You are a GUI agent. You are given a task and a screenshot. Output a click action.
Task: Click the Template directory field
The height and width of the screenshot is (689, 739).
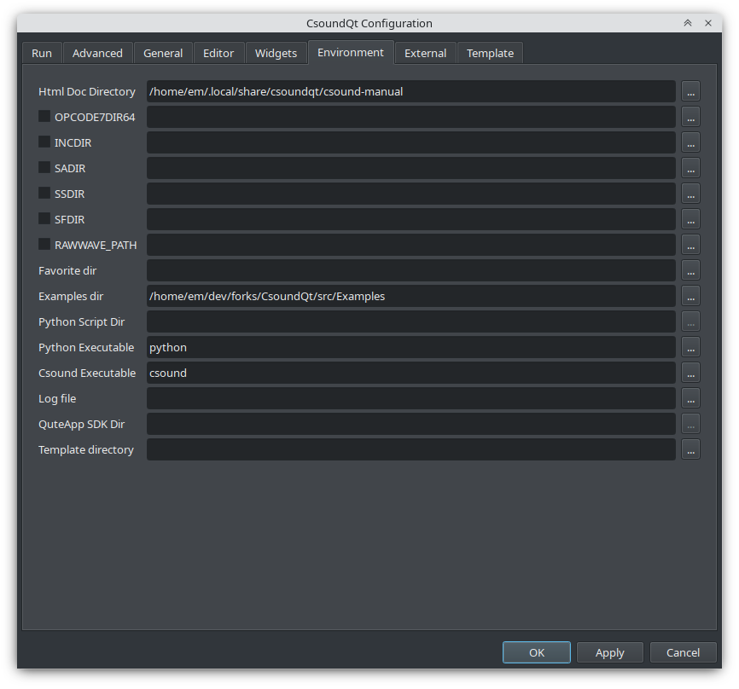click(x=411, y=449)
